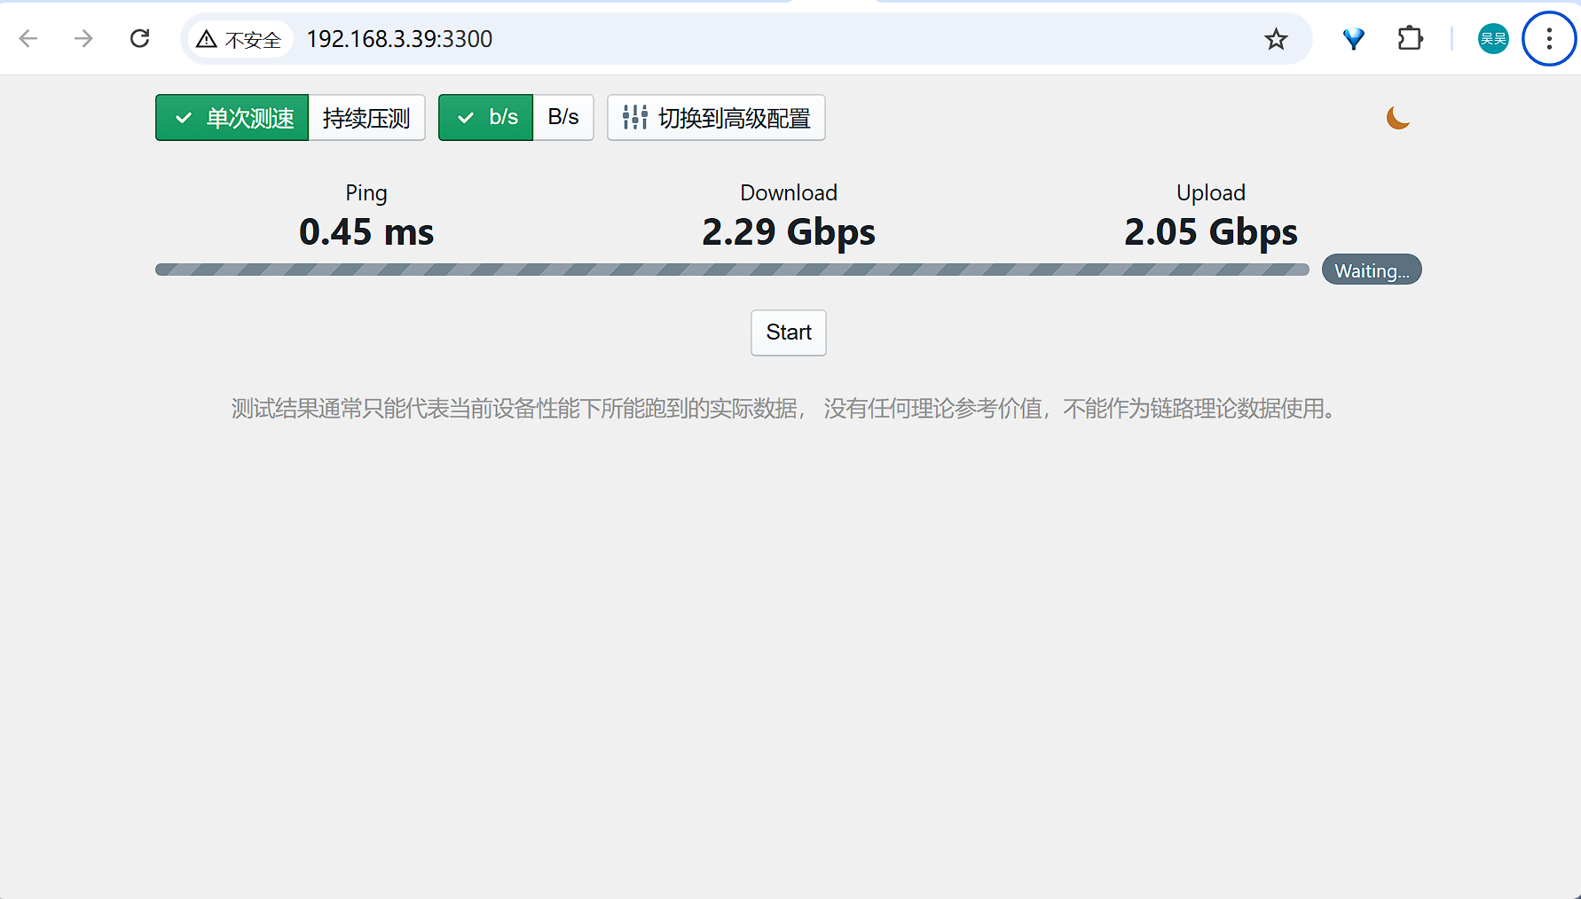Click the Ping label
The image size is (1581, 899).
(x=366, y=193)
